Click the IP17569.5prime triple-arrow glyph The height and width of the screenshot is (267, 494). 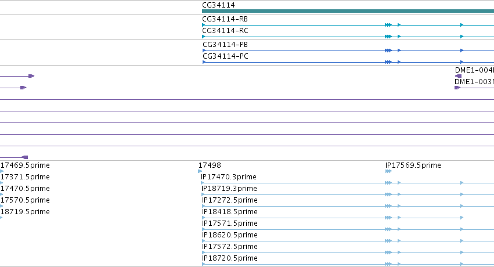pos(388,171)
